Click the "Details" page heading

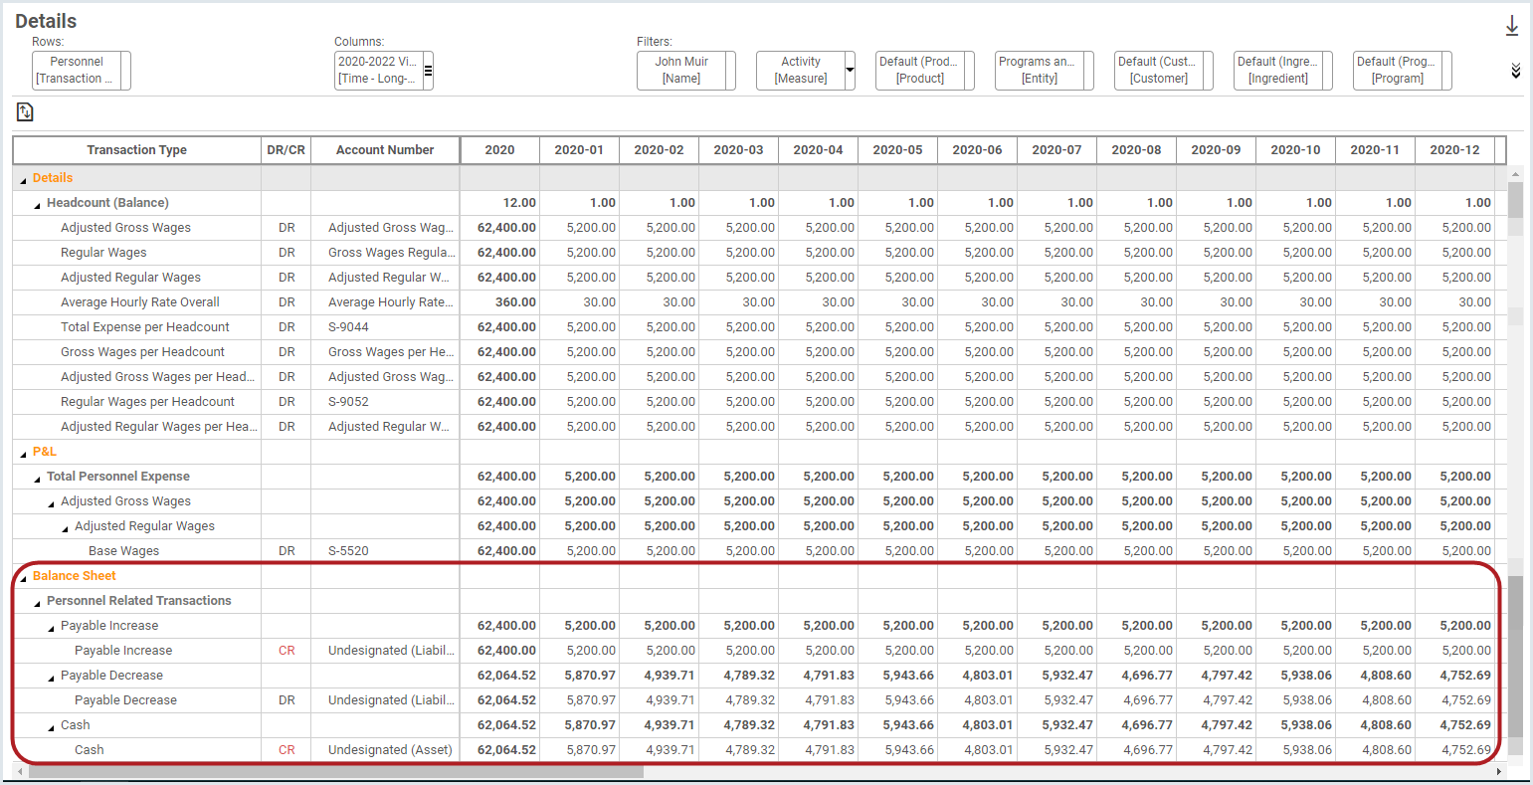point(46,21)
